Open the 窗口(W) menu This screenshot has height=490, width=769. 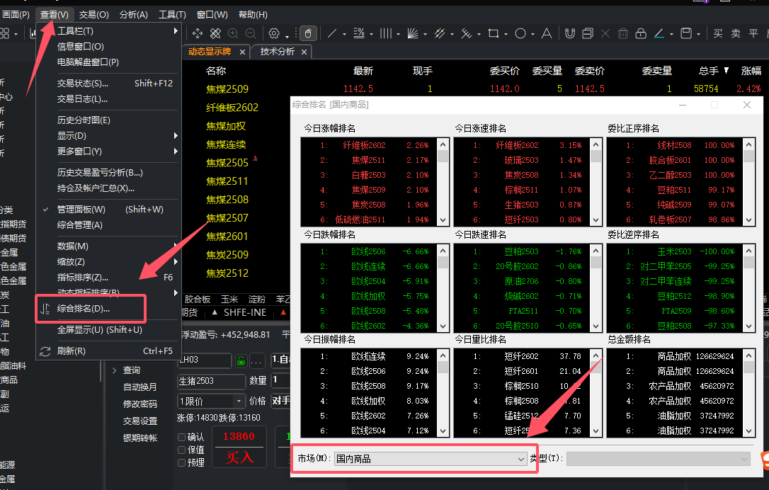(212, 15)
